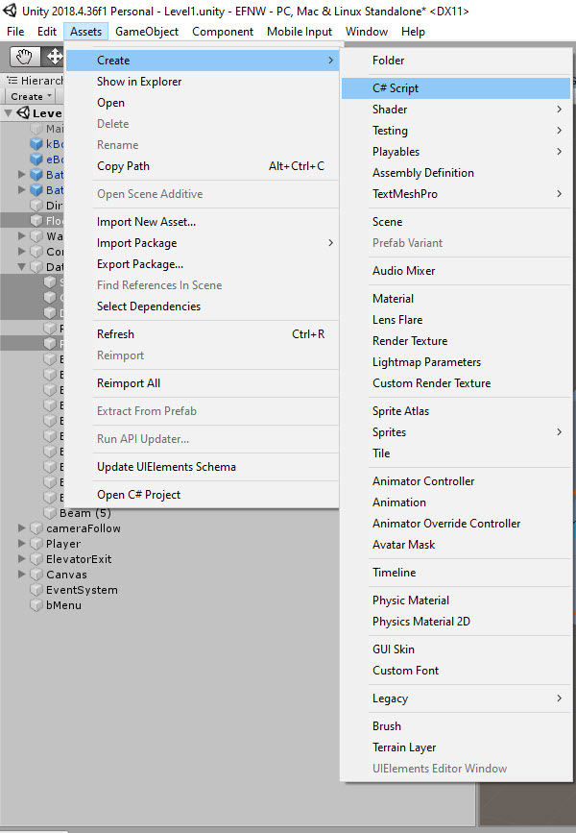Click Open C# Project
This screenshot has width=576, height=833.
point(138,495)
